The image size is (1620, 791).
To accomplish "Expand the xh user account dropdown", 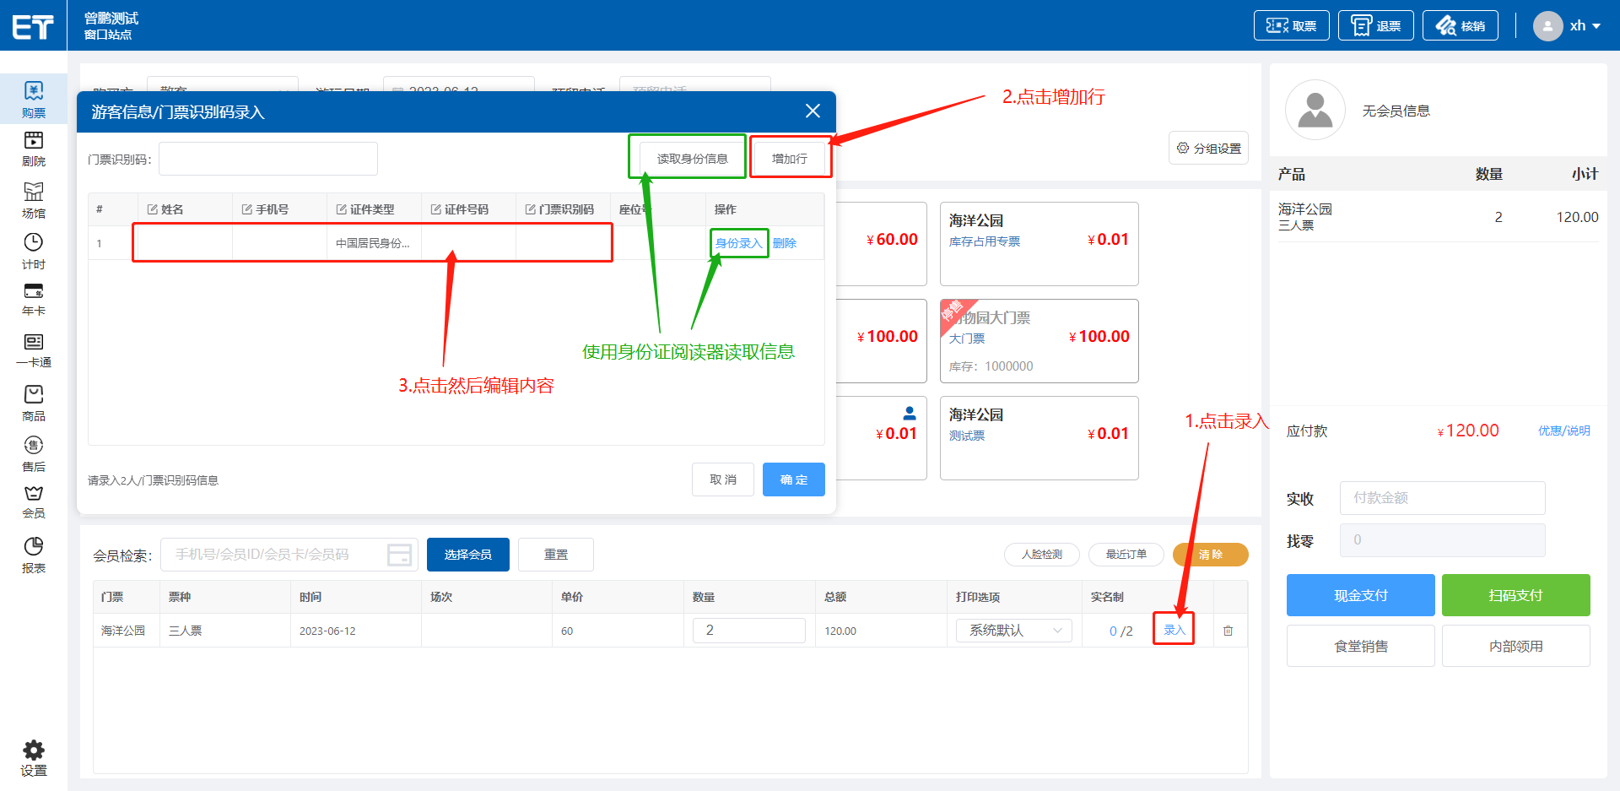I will 1569,26.
